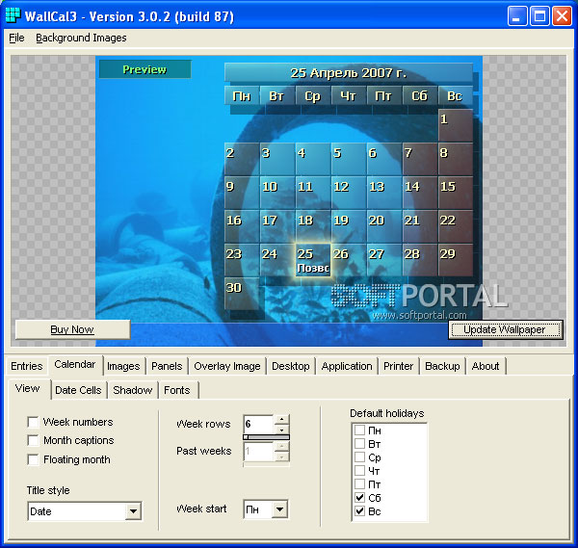Viewport: 578px width, 548px height.
Task: Click the Вс weekday header in preview
Action: [x=456, y=96]
